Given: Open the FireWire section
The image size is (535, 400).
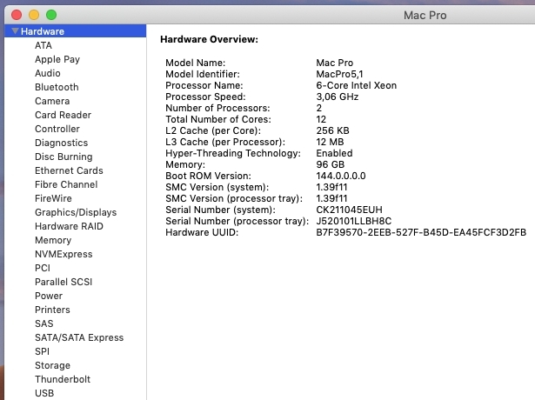Looking at the screenshot, I should 53,198.
